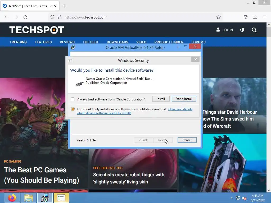Viewport: 271px width, 203px height.
Task: Click the Don't Install button
Action: [x=184, y=99]
